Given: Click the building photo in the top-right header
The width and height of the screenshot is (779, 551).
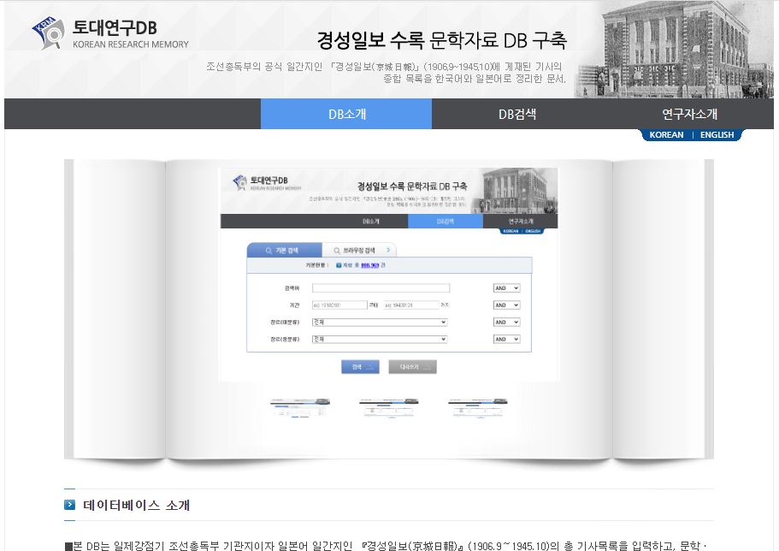Looking at the screenshot, I should tap(676, 49).
